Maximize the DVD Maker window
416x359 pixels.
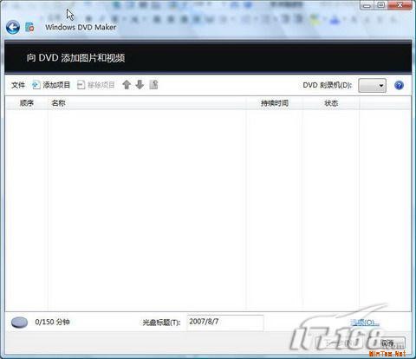tap(381, 5)
